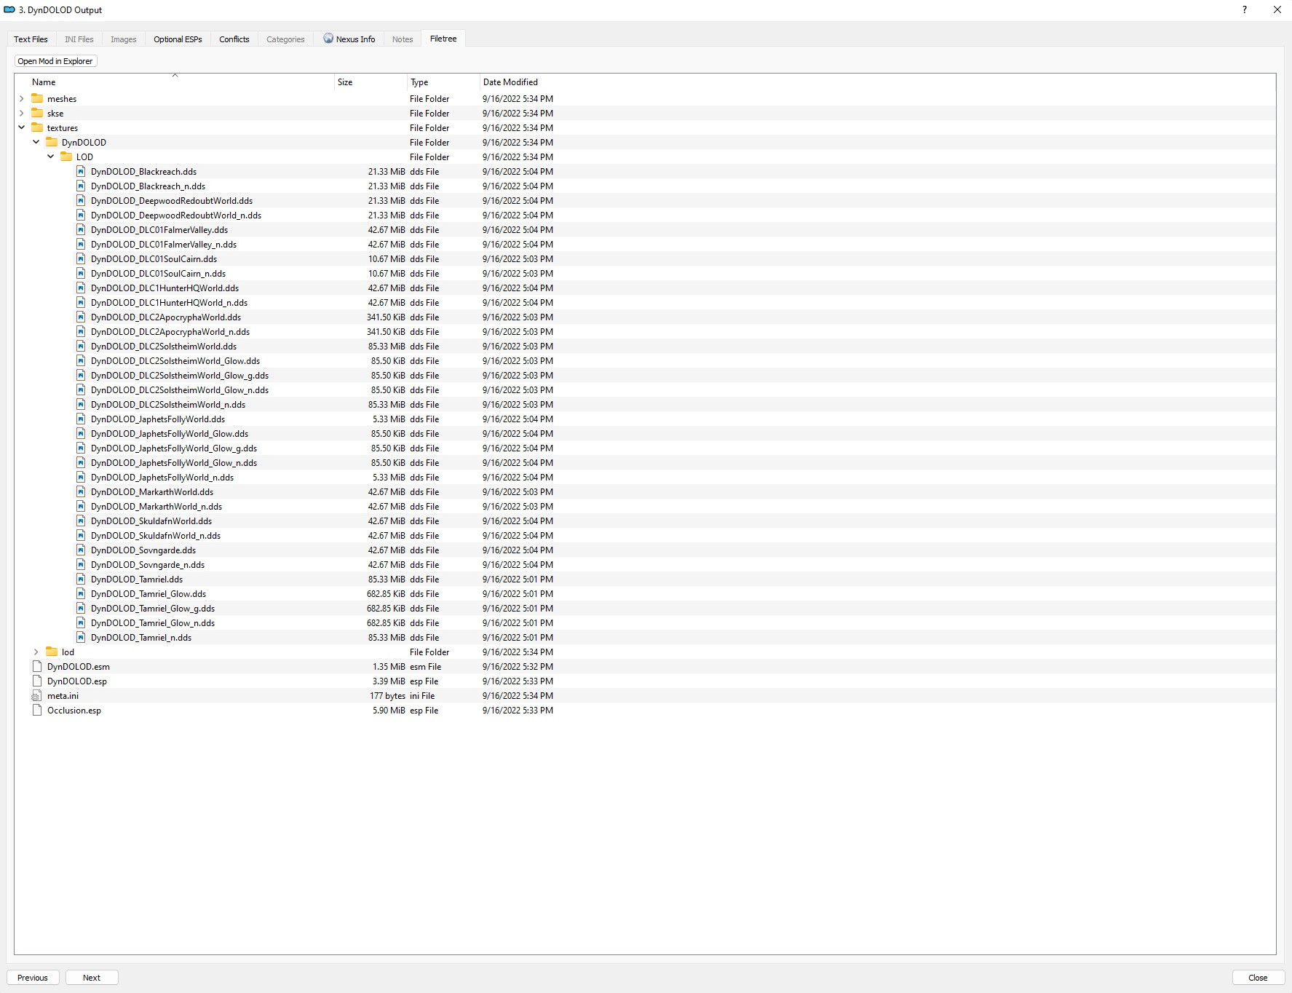Open the Images tab
1292x993 pixels.
124,39
